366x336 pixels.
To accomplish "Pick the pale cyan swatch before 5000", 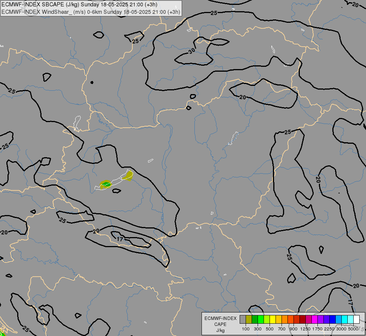I will (x=350, y=319).
